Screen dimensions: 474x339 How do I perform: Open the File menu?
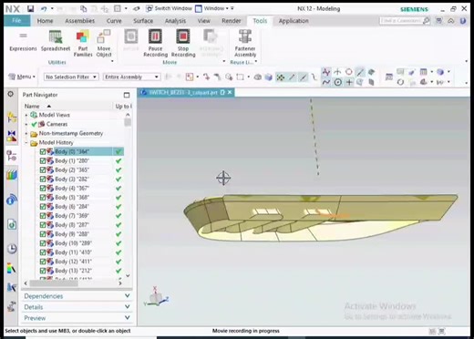pos(16,21)
